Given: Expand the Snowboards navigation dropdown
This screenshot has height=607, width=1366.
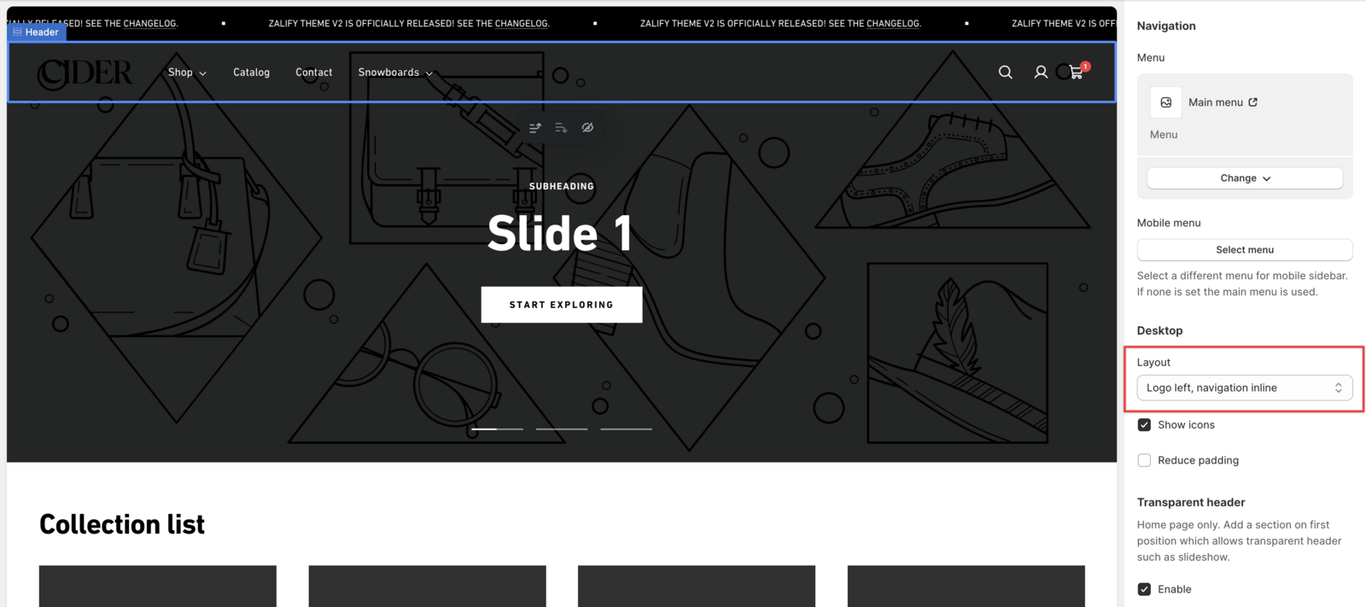Looking at the screenshot, I should tap(394, 73).
